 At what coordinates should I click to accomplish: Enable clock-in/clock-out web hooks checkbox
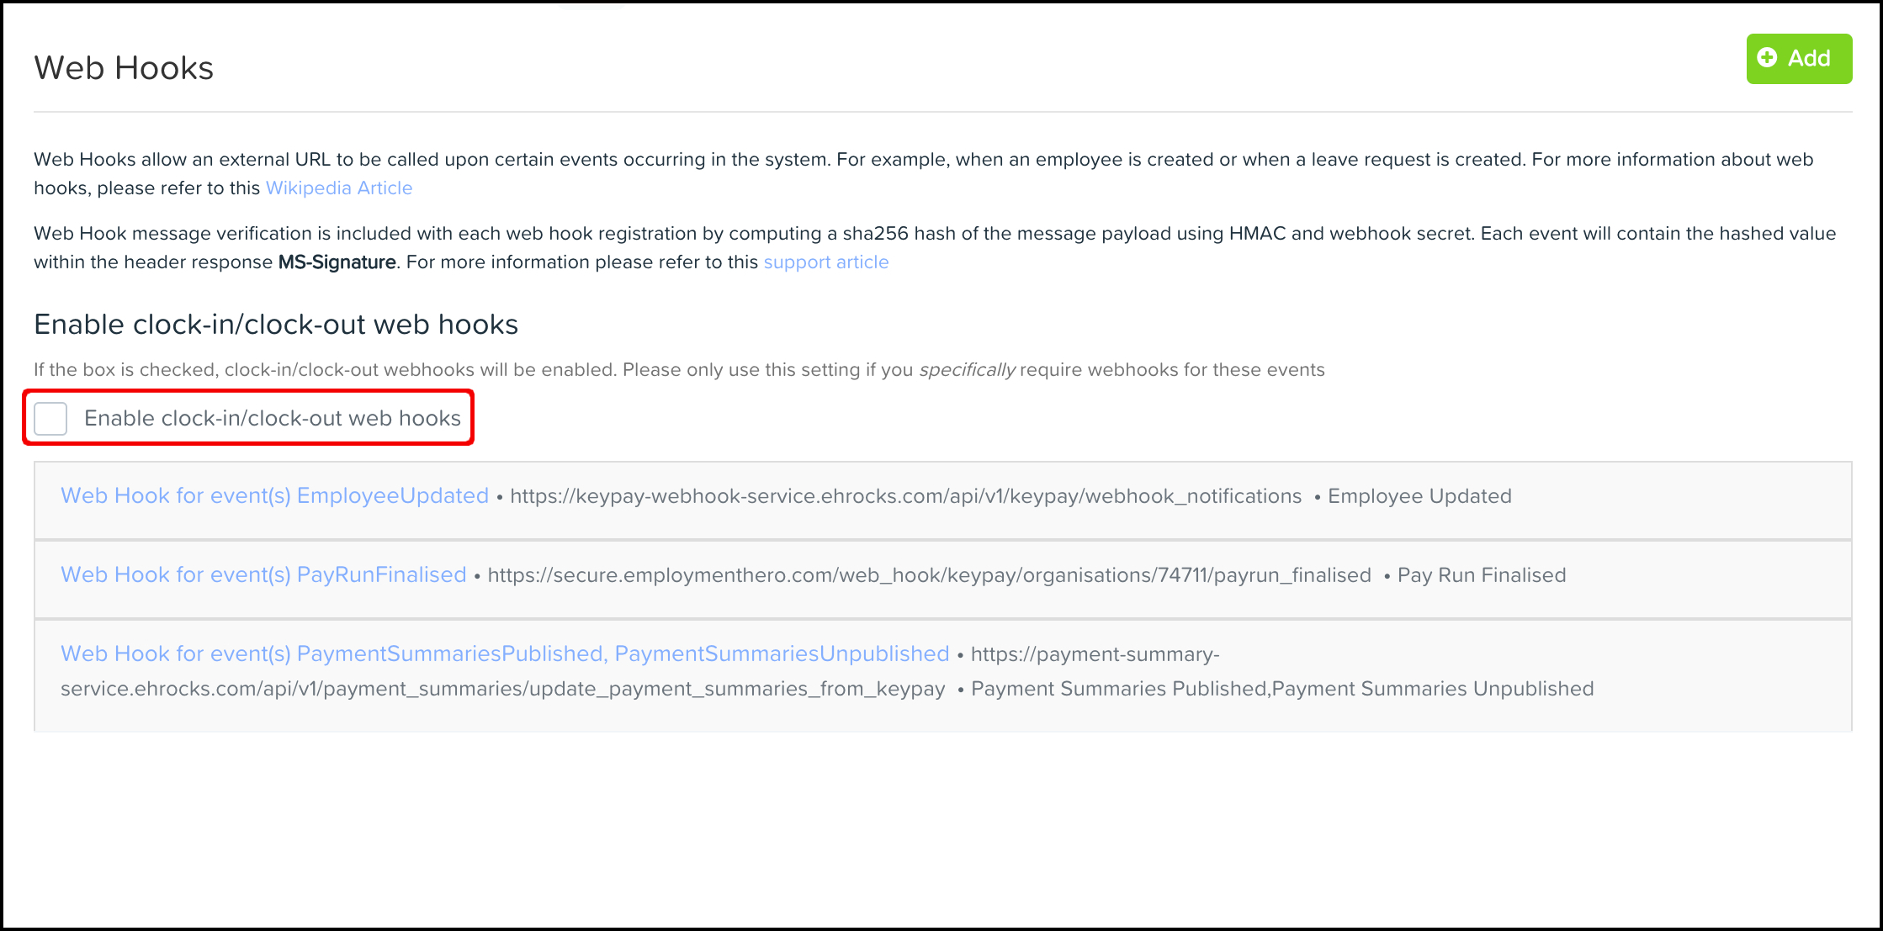click(x=51, y=417)
